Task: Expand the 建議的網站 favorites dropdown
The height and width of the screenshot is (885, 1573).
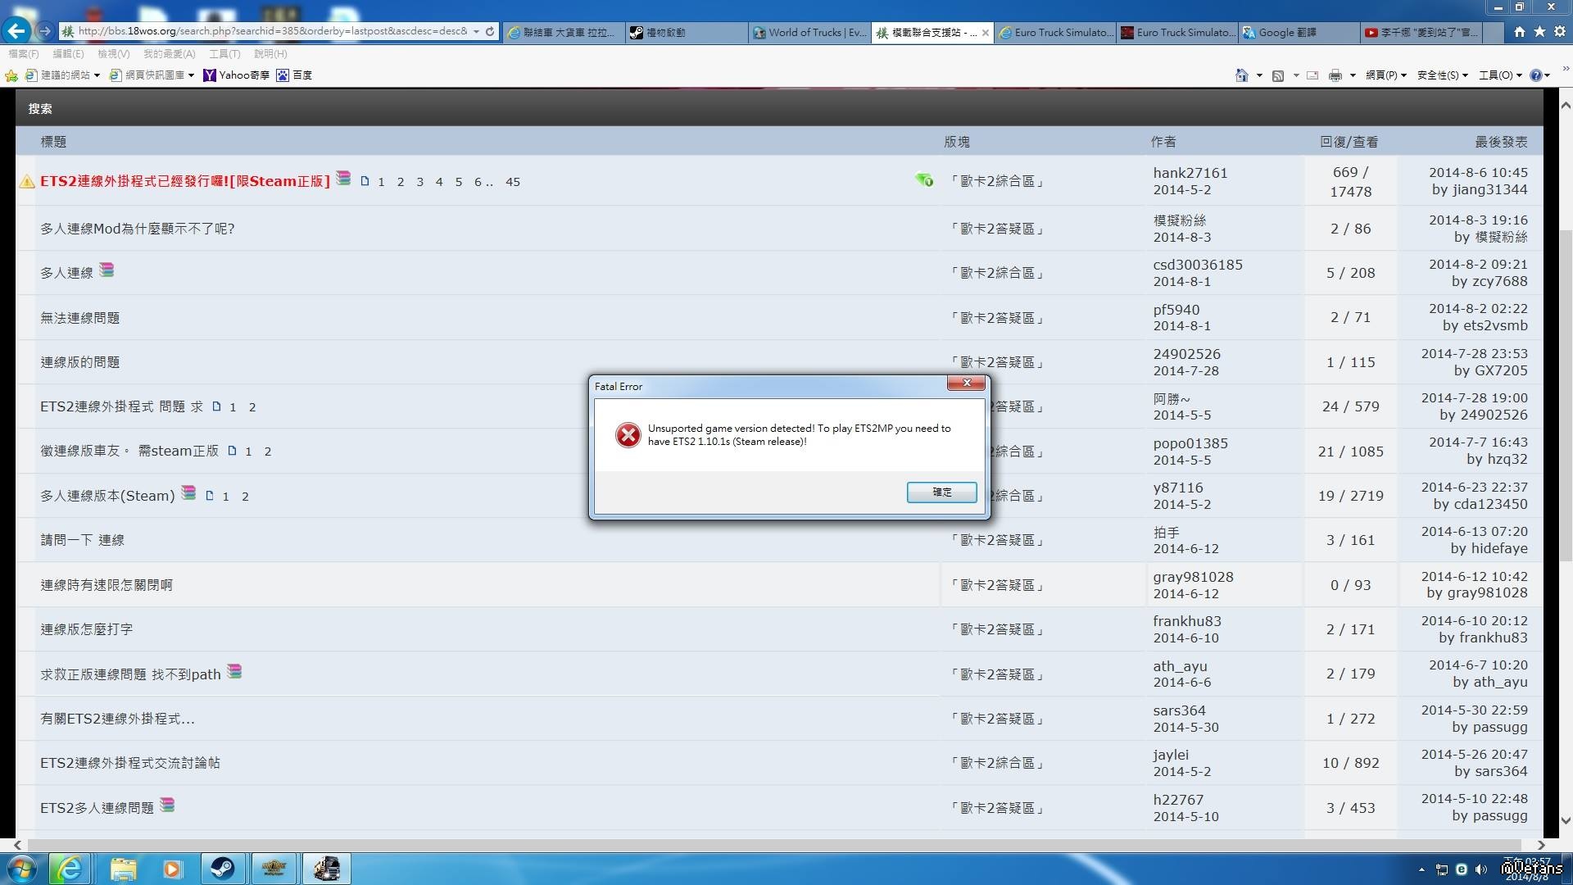Action: [x=97, y=75]
